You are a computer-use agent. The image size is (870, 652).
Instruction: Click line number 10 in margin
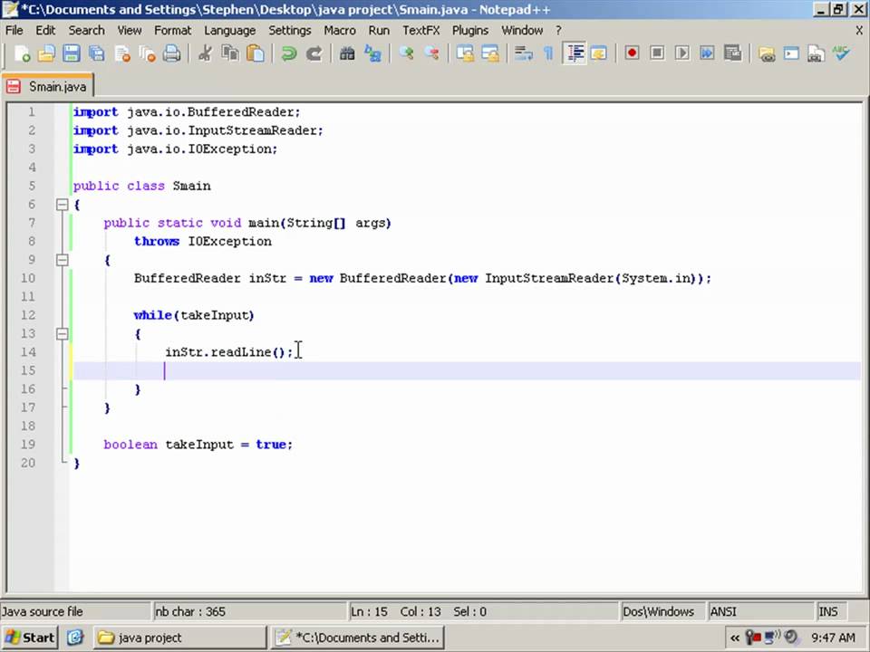tap(28, 278)
